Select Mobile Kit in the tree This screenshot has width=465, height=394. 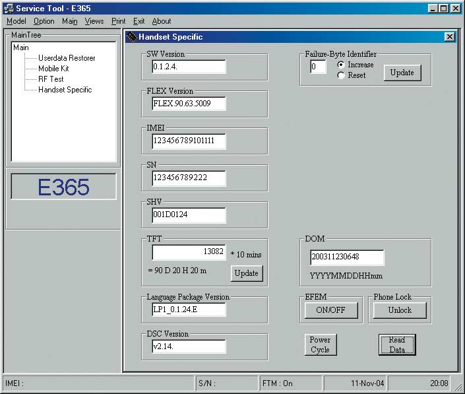53,69
